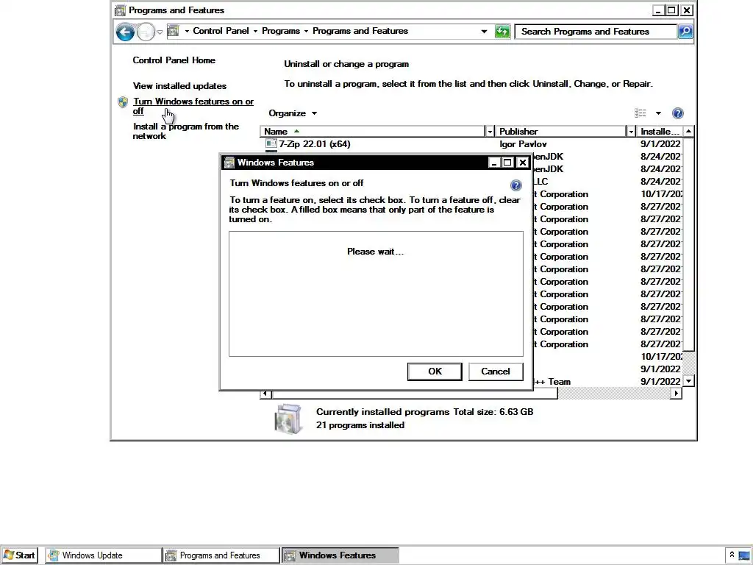Click Igor Pavlov publisher cell
Viewport: 753px width, 565px height.
(x=523, y=144)
